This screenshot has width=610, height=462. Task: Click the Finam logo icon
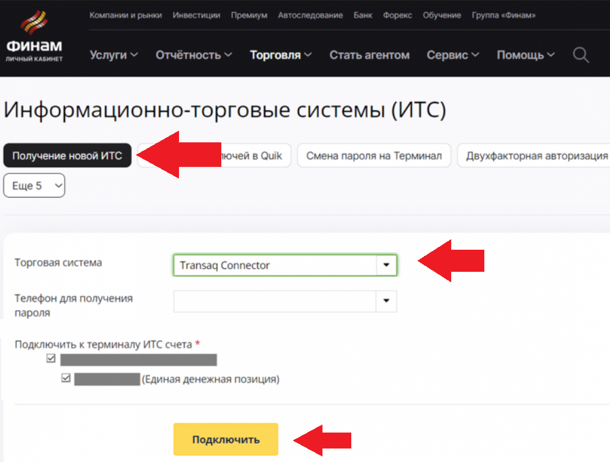pos(34,23)
